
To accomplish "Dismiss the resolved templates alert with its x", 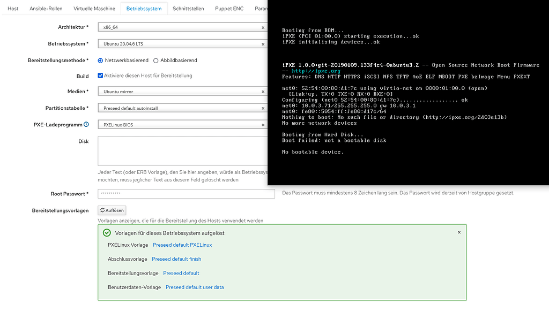I will (459, 232).
